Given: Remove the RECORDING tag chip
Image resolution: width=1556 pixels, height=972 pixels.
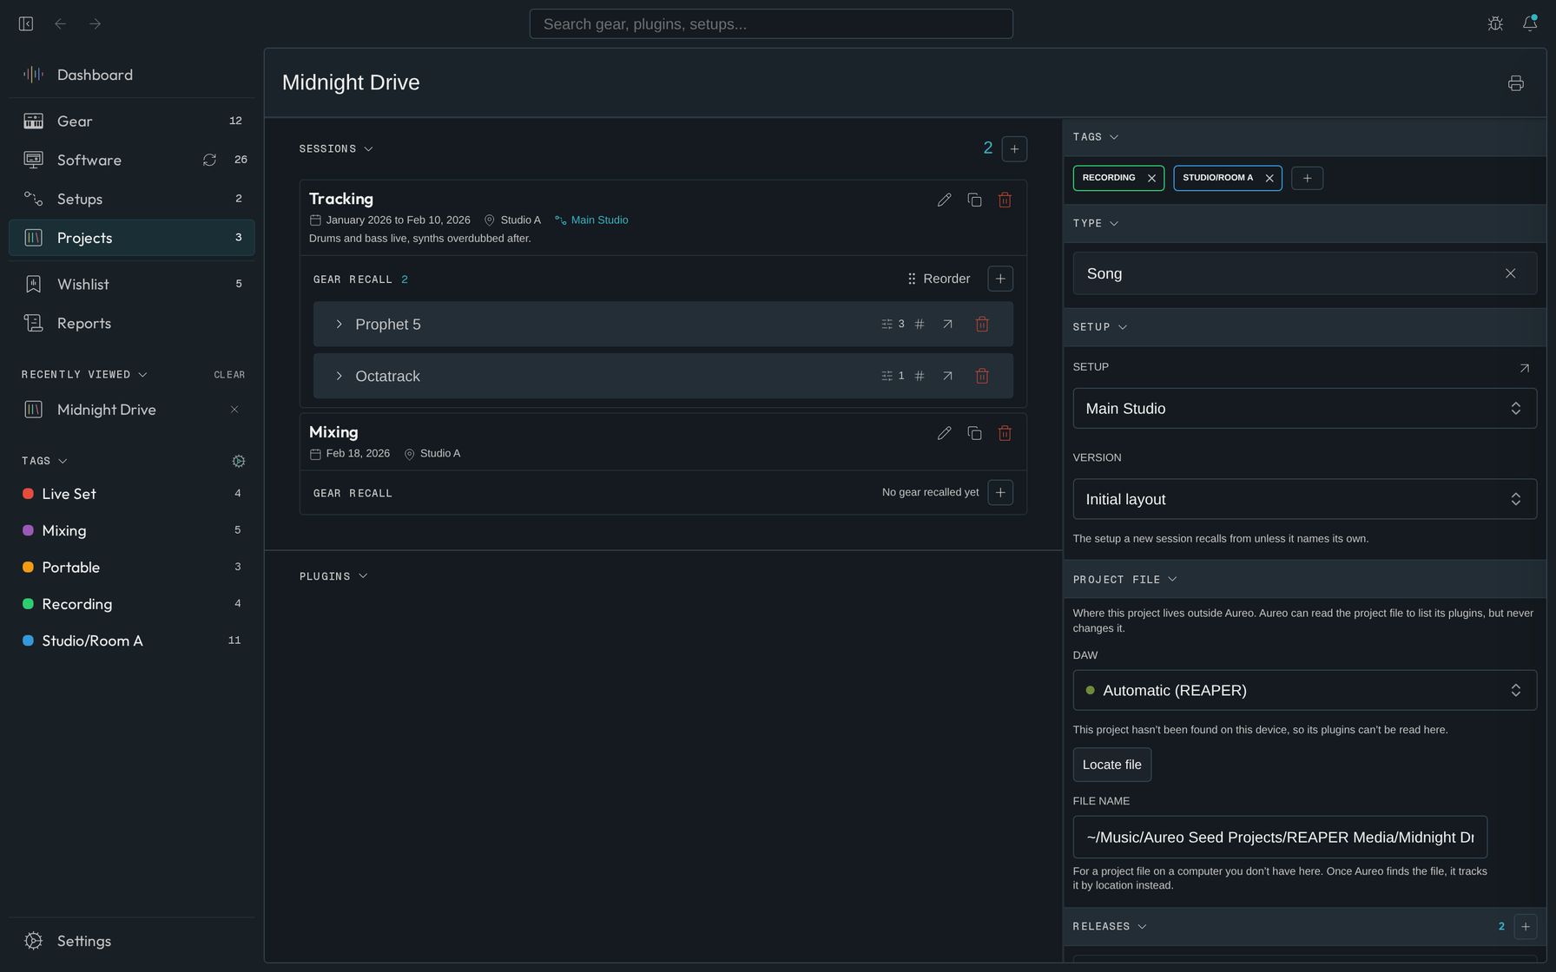Looking at the screenshot, I should (x=1151, y=179).
